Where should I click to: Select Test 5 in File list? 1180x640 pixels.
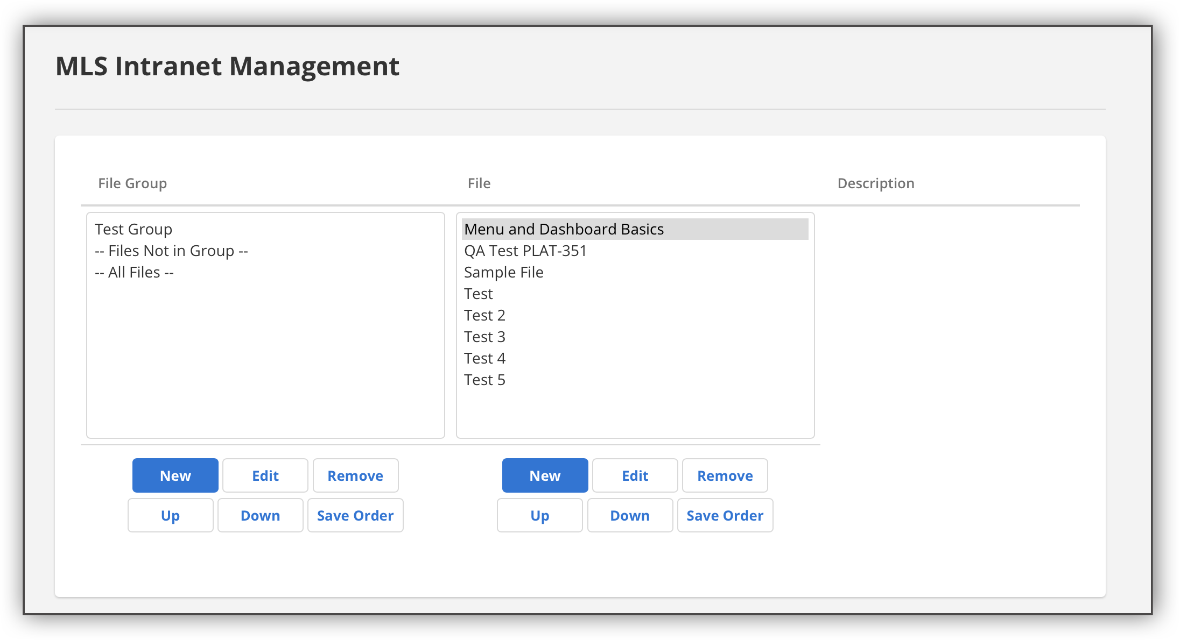pos(635,380)
